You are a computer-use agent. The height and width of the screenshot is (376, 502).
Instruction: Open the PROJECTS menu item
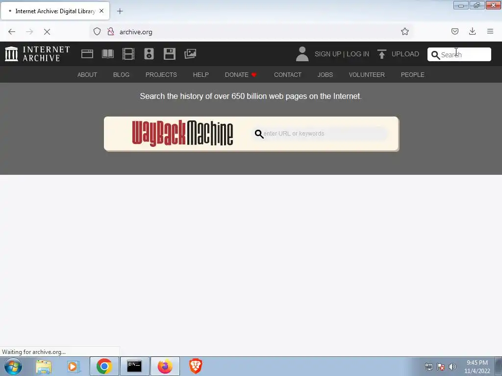tap(161, 75)
